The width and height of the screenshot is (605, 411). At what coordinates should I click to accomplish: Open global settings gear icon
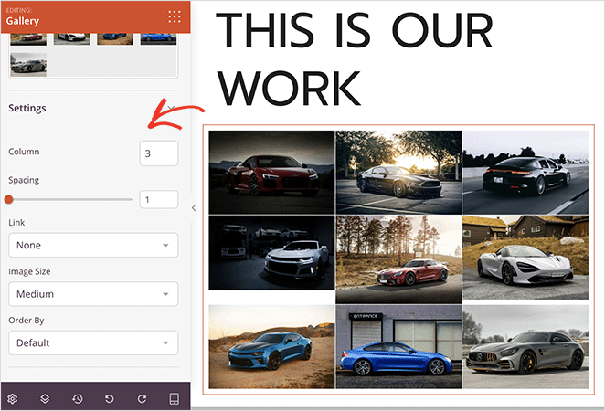[13, 399]
